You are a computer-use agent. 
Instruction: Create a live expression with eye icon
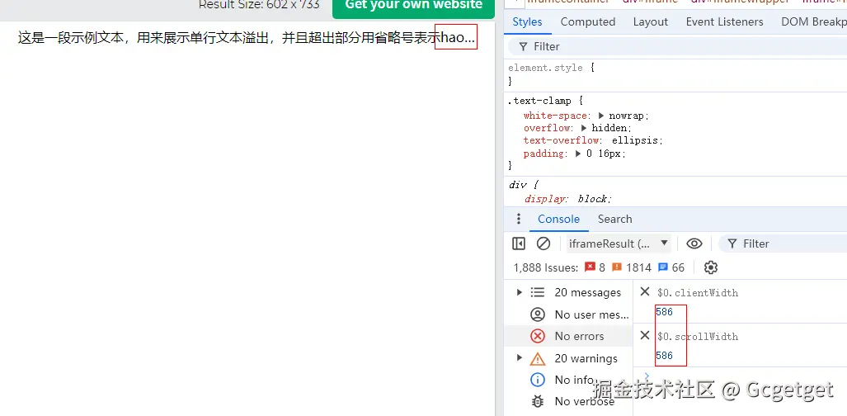694,244
